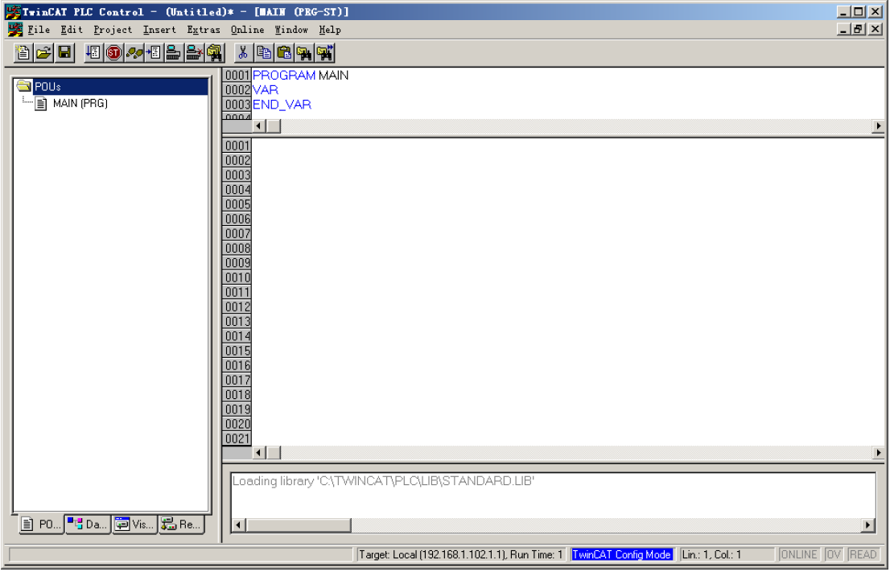Image resolution: width=890 pixels, height=572 pixels.
Task: Copy selection using the Copy icon
Action: [x=263, y=53]
